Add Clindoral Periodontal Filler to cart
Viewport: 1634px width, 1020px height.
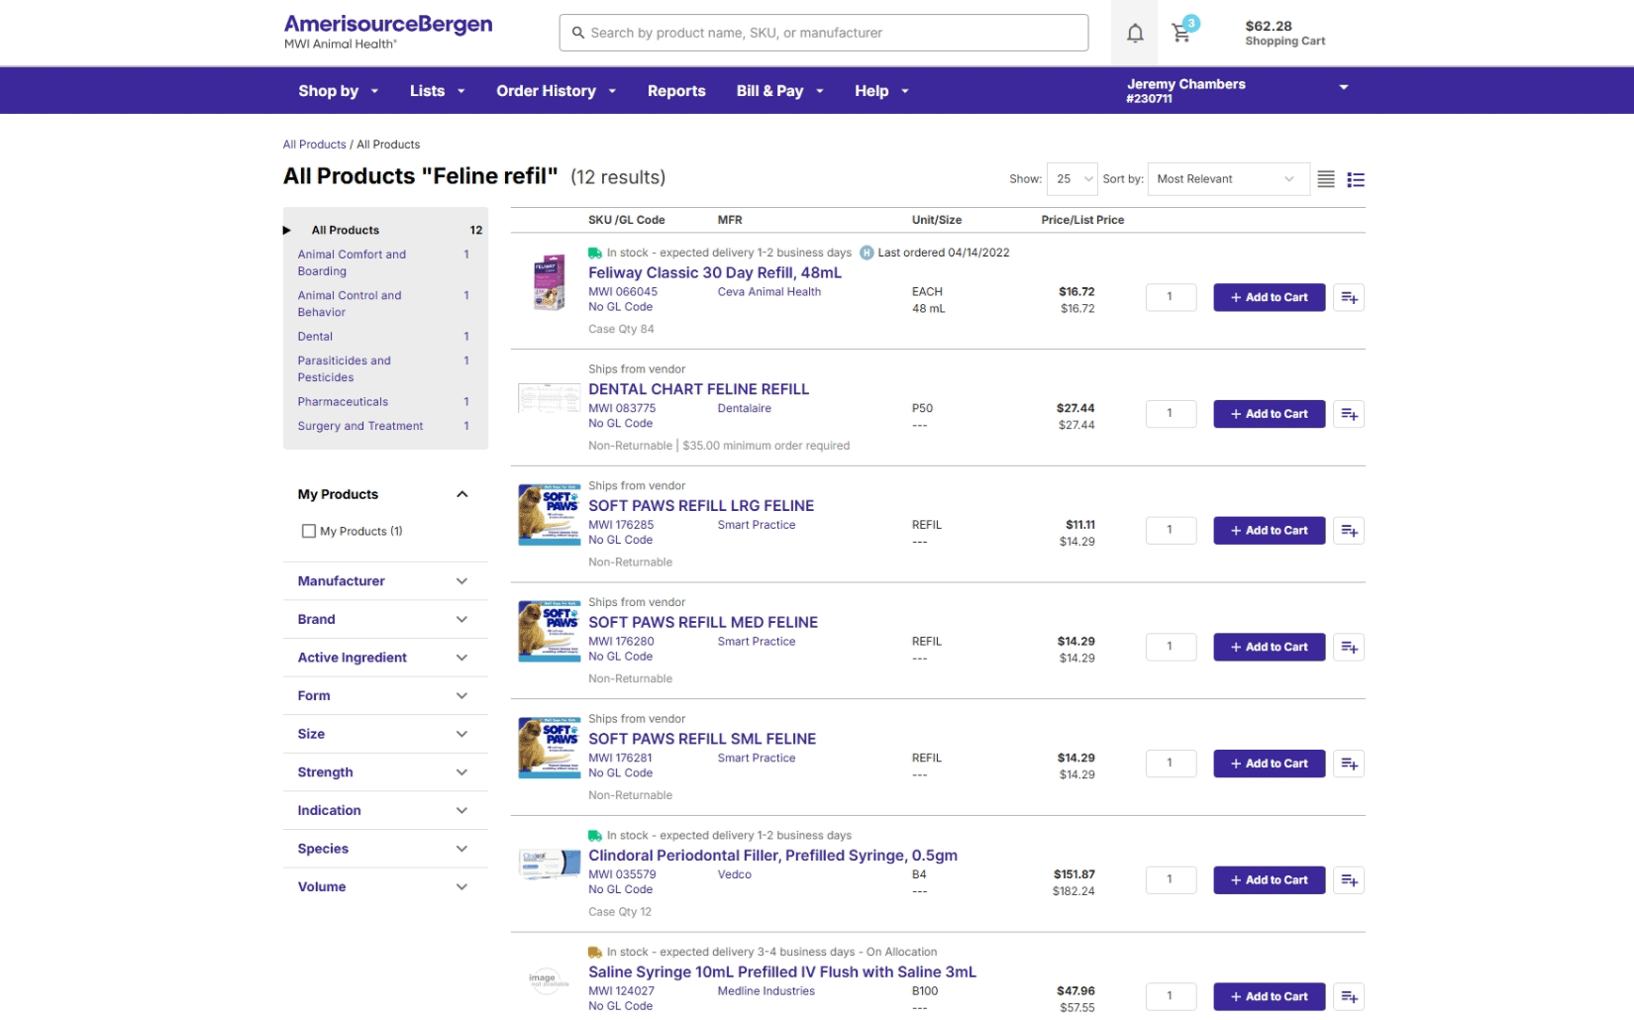click(1269, 880)
